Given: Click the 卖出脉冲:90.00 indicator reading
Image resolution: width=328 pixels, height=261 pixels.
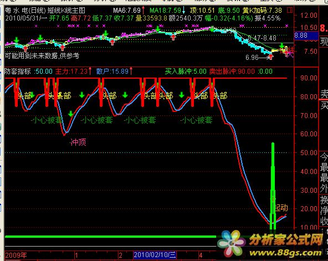Looking at the screenshot, I should click(x=232, y=71).
